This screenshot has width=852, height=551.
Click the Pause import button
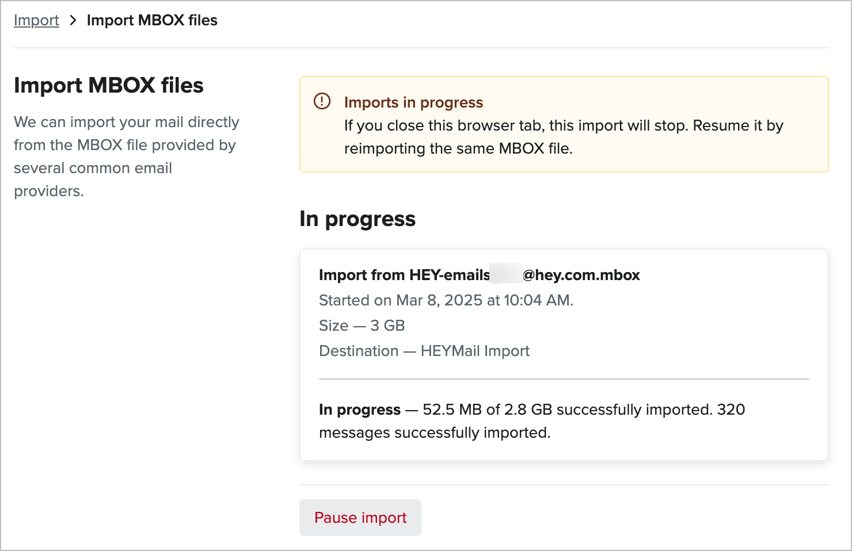[360, 518]
